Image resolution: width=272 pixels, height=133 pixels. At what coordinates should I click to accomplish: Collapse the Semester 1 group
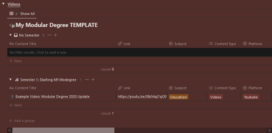(10, 80)
